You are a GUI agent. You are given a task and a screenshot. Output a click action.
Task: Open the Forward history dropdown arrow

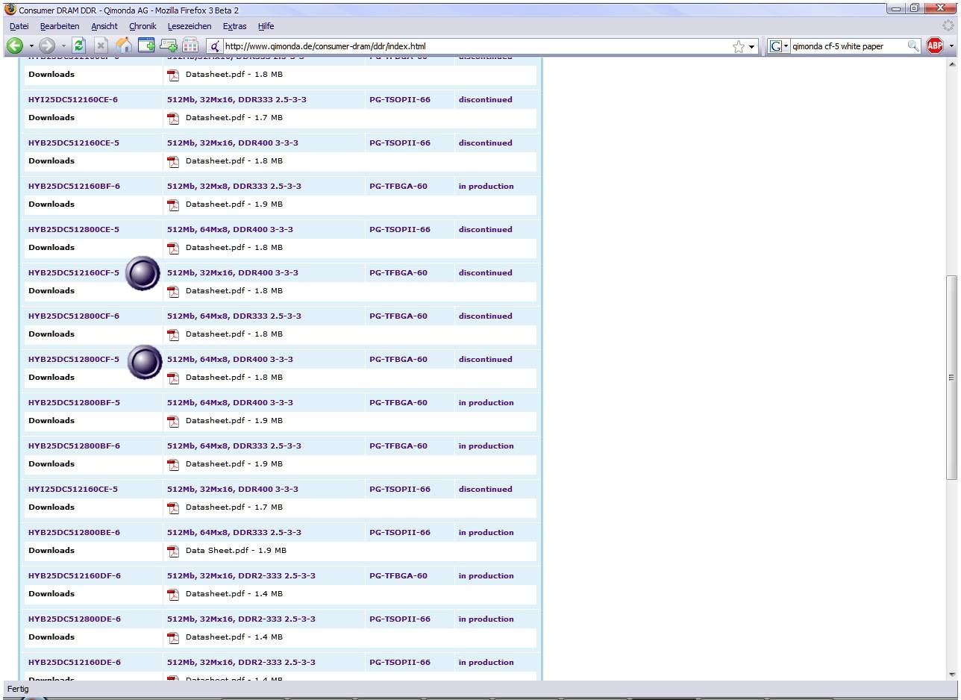(x=63, y=46)
